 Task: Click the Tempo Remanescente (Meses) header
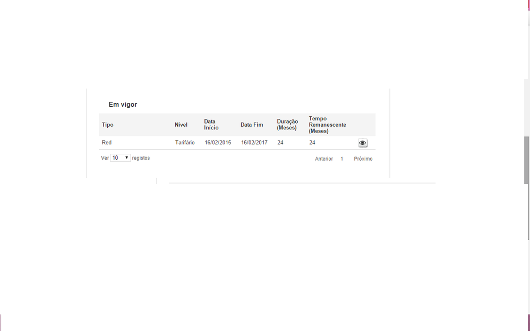click(x=327, y=125)
